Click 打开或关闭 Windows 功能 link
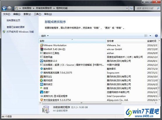The width and height of the screenshot is (162, 120). pyautogui.click(x=20, y=32)
